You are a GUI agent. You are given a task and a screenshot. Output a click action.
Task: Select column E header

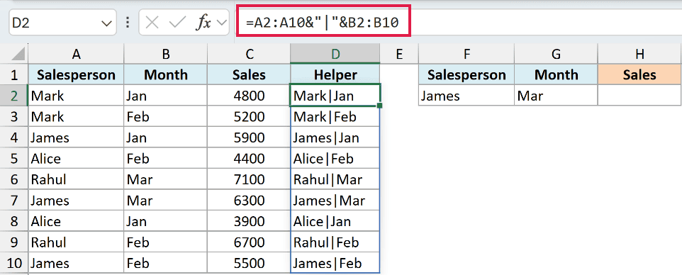click(399, 54)
